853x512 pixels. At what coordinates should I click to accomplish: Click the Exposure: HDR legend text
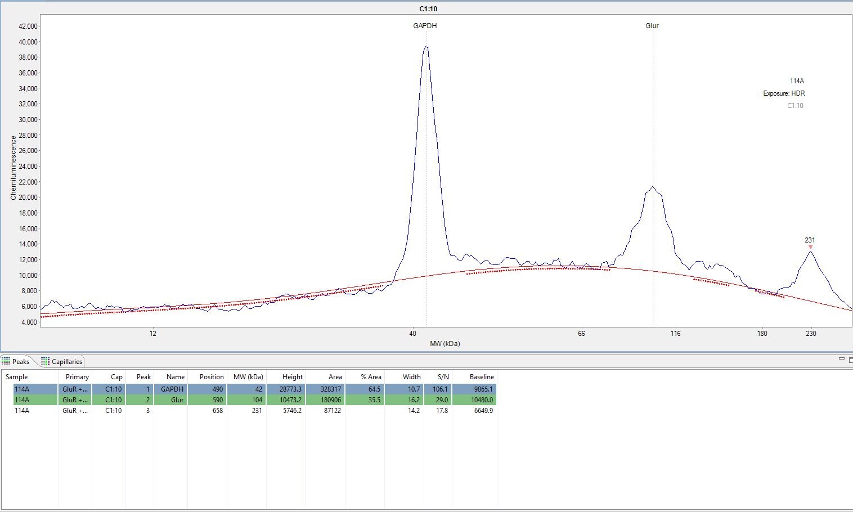(784, 93)
